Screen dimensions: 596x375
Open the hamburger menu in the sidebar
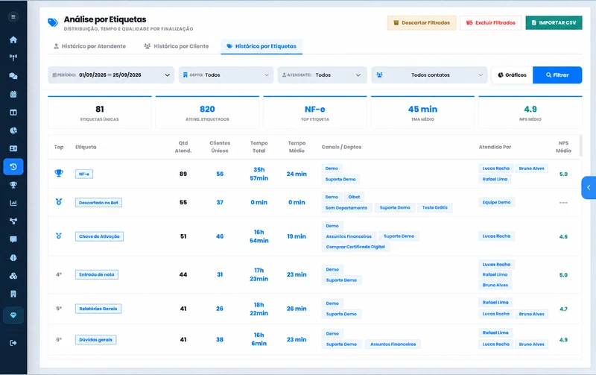(13, 16)
